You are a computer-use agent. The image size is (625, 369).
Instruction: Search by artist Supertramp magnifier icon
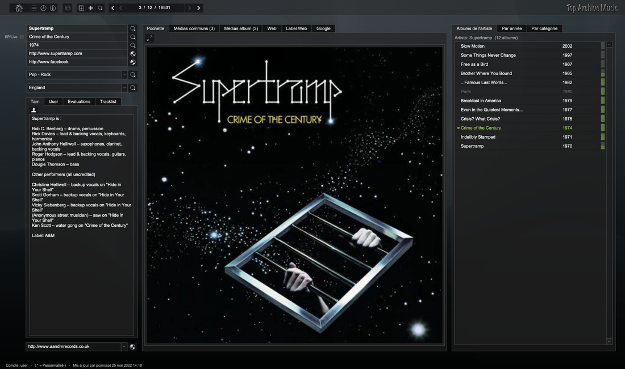click(133, 28)
